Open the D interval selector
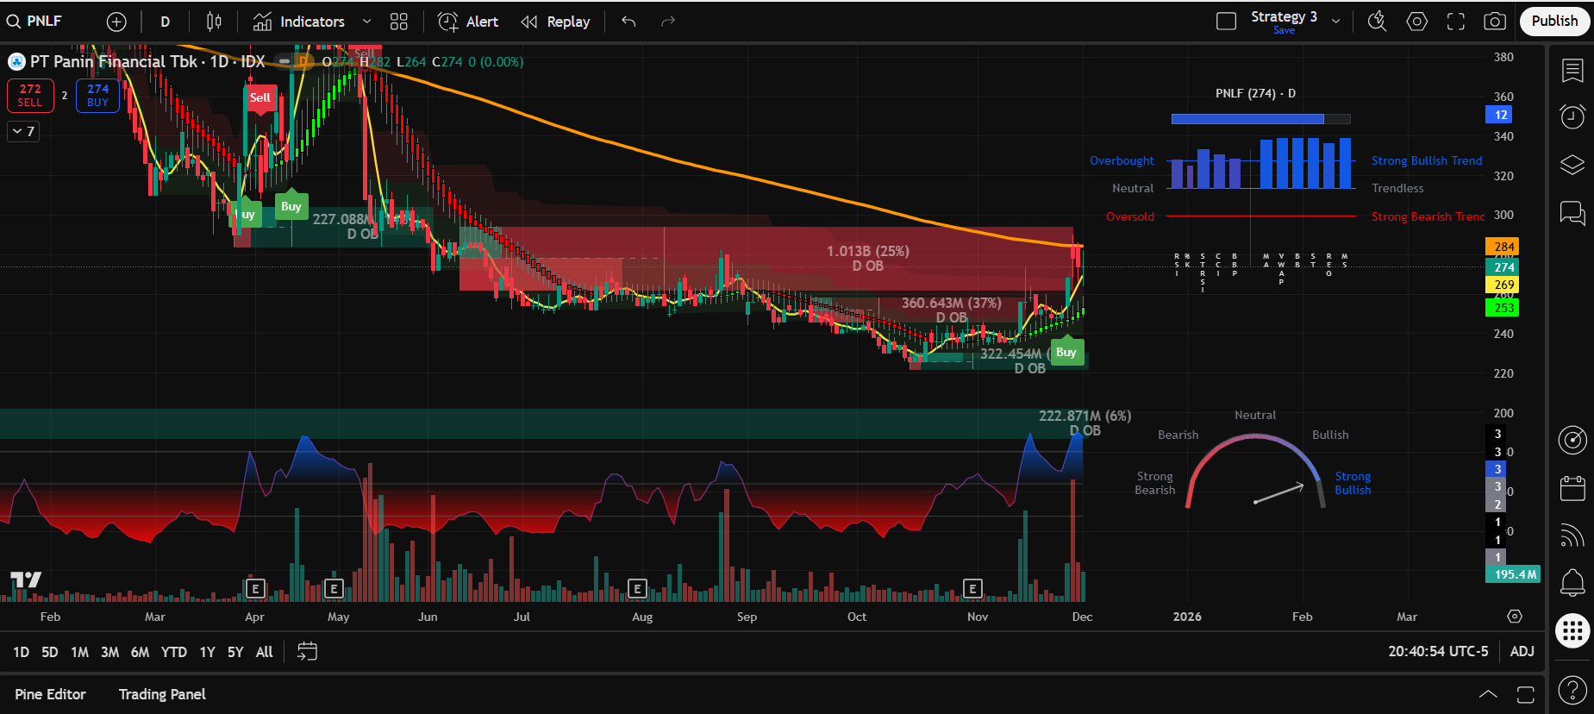This screenshot has height=714, width=1594. tap(166, 22)
